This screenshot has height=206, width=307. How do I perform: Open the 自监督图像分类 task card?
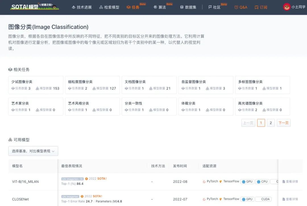[x=206, y=85]
